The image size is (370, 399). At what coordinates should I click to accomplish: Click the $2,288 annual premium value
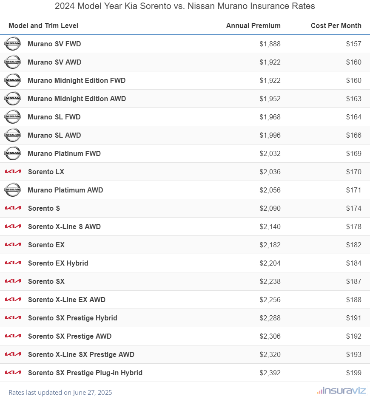click(270, 318)
